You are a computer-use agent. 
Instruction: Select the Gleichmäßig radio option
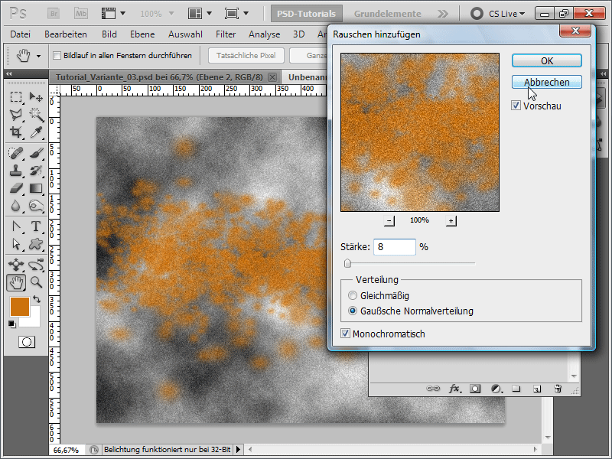coord(353,295)
